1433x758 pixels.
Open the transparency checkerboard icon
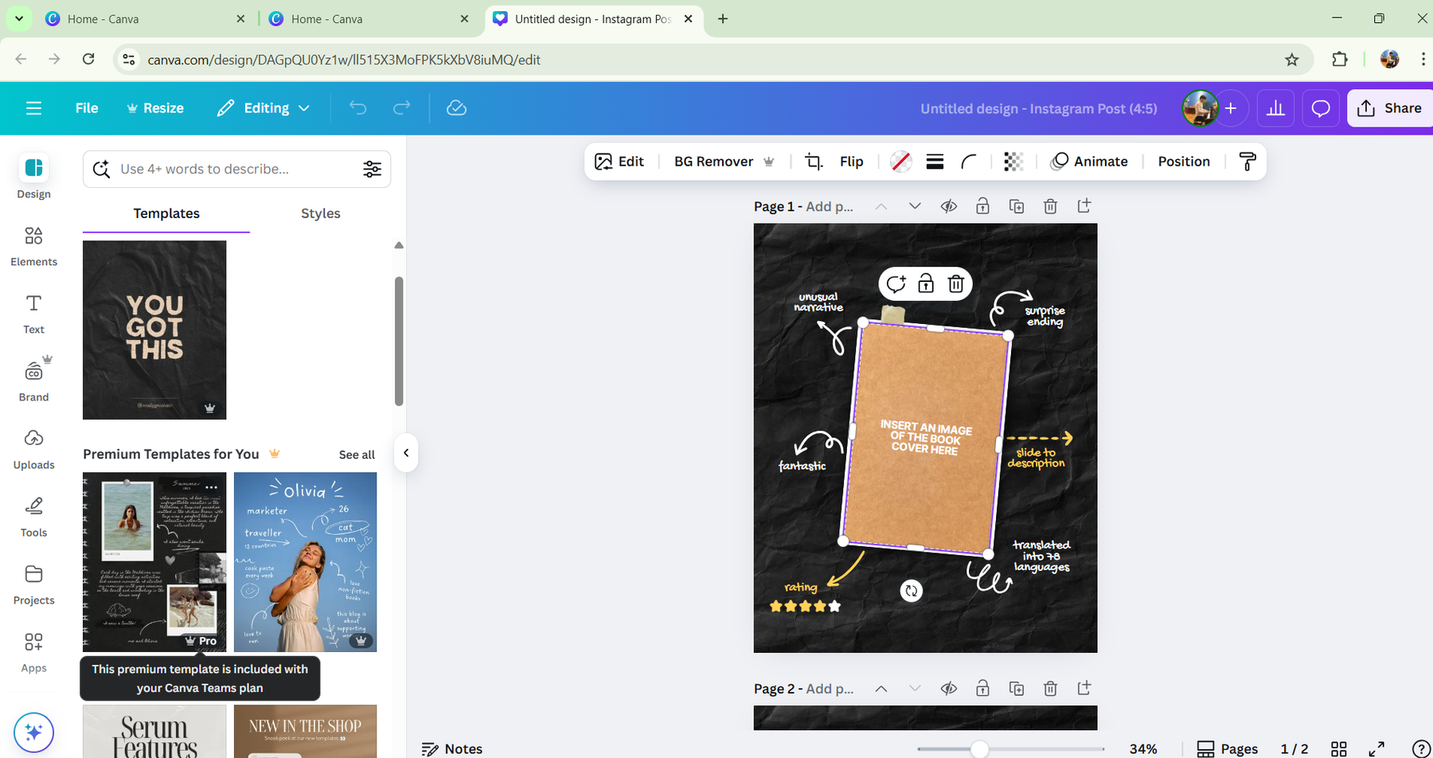click(1013, 162)
